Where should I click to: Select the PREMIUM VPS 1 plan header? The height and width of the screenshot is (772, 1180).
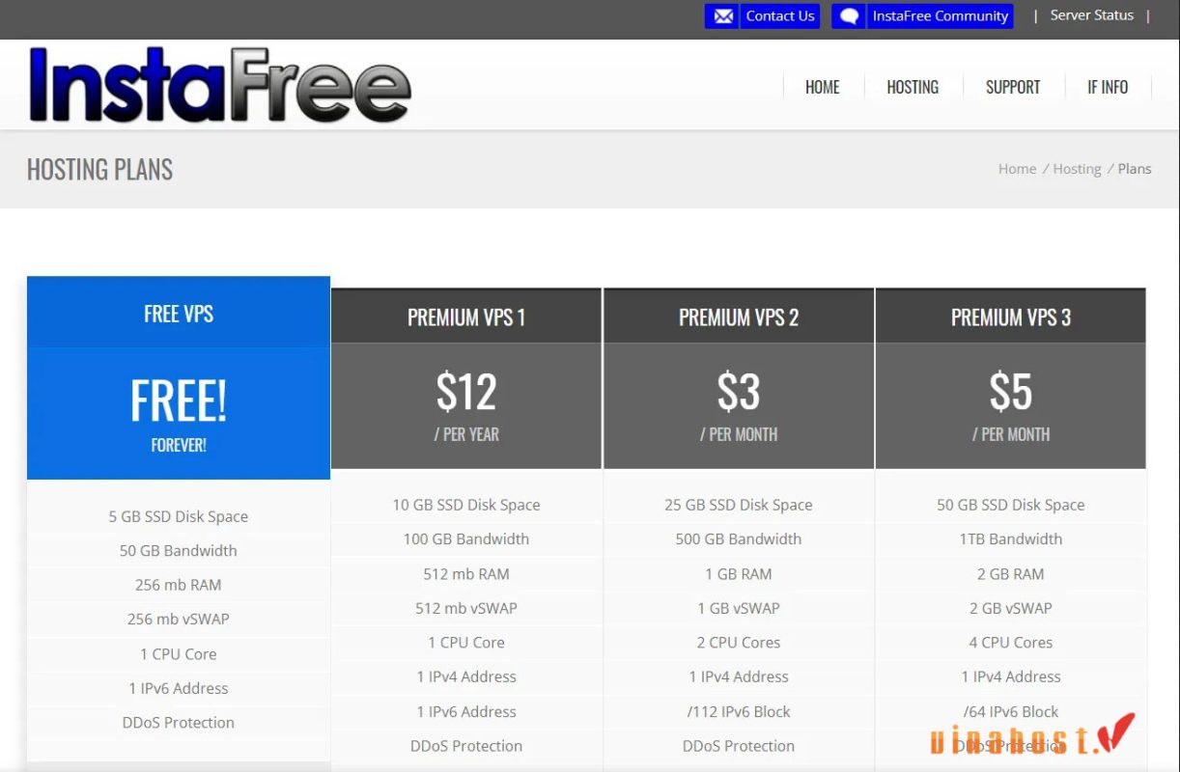pos(465,316)
